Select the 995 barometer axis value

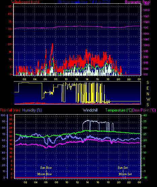[x=146, y=51]
